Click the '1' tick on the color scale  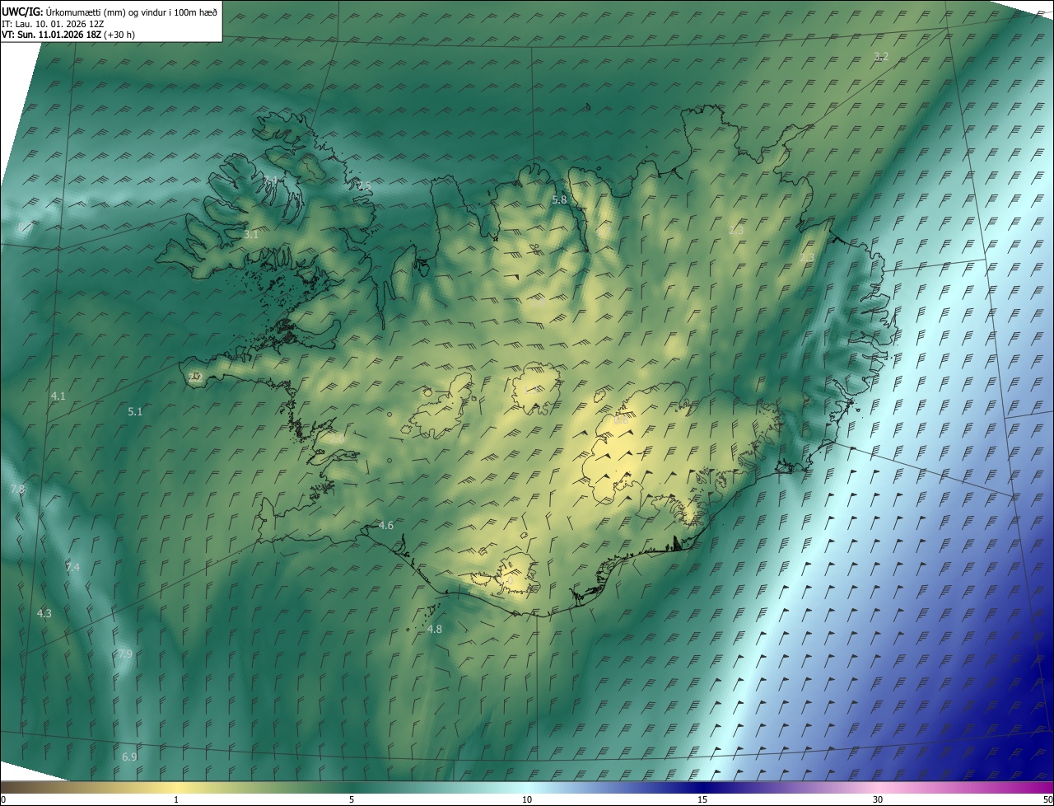(176, 799)
